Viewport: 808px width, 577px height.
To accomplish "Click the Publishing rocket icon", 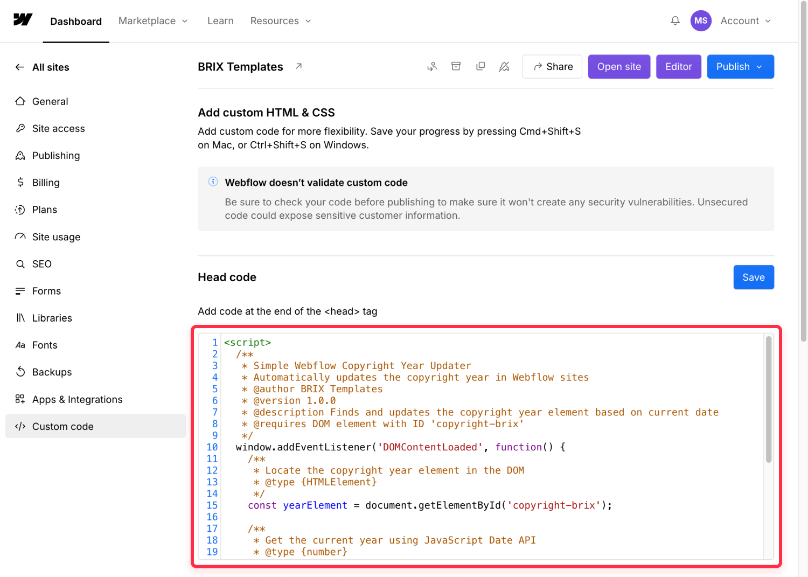I will tap(20, 155).
